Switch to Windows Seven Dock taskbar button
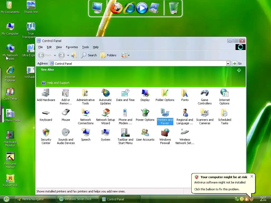The width and height of the screenshot is (271, 203). (78, 199)
